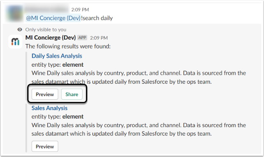Click 'entity type: element' under Daily Sales Analysis
The image size is (264, 157).
(x=58, y=65)
